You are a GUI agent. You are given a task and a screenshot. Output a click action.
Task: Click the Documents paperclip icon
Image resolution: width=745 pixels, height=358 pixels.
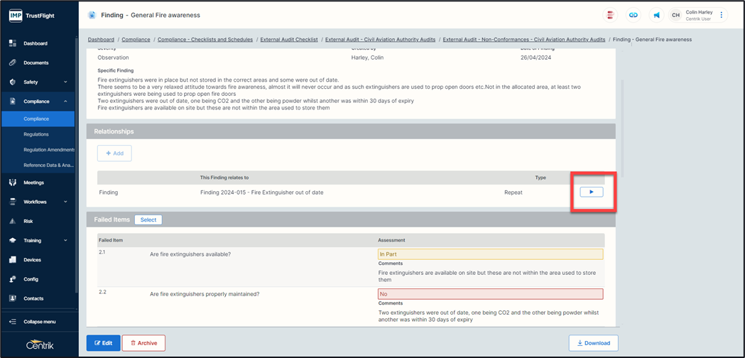tap(13, 63)
